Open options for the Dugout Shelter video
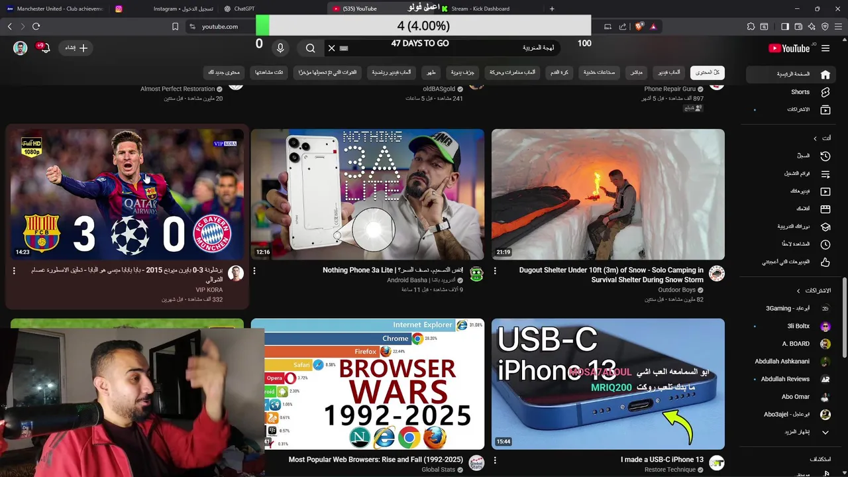This screenshot has height=477, width=848. coord(495,271)
